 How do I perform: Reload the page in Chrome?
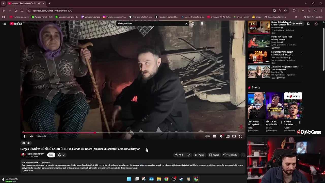pyautogui.click(x=16, y=11)
